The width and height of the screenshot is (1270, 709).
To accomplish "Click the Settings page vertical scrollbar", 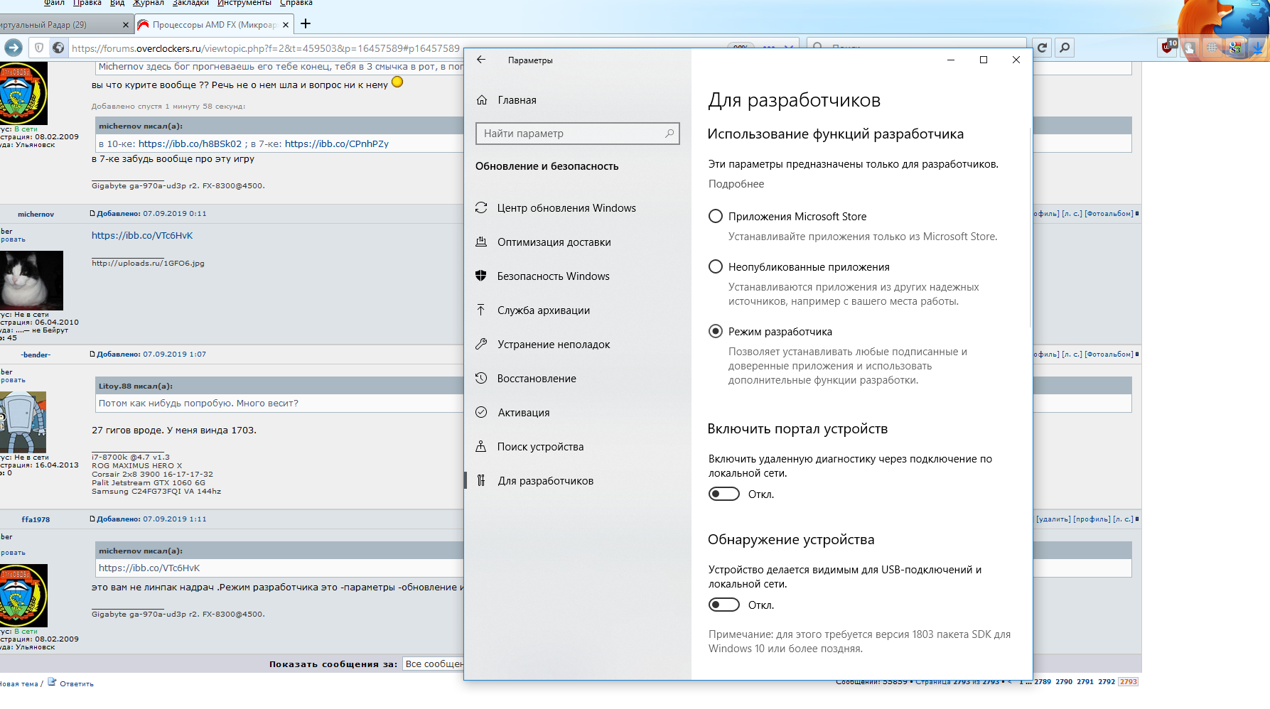I will coord(1030,227).
